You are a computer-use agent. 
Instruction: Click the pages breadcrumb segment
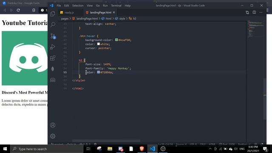tap(65, 19)
